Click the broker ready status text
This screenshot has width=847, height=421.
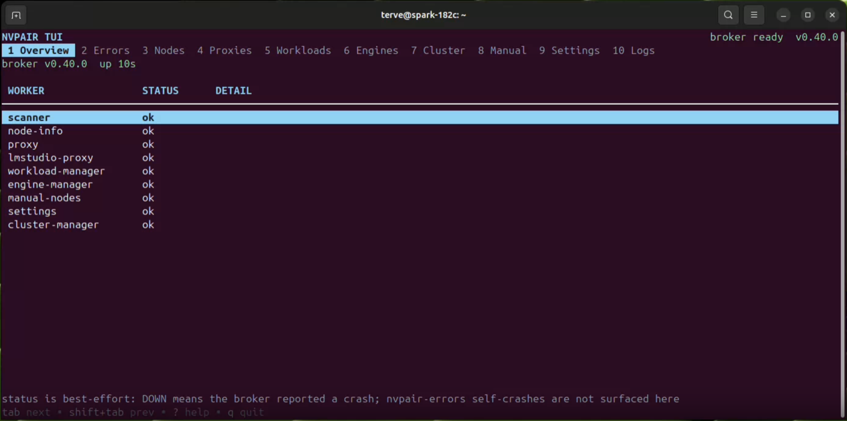[x=746, y=37]
